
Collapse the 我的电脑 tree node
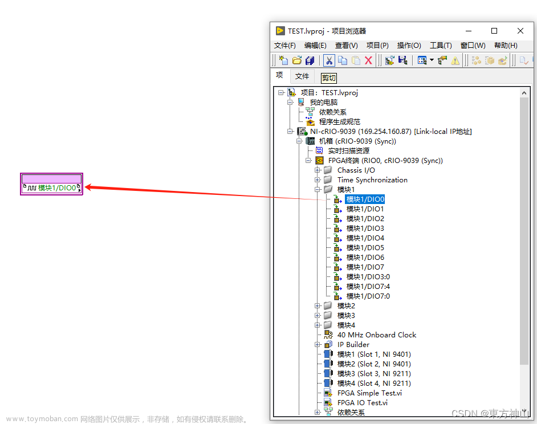click(290, 102)
